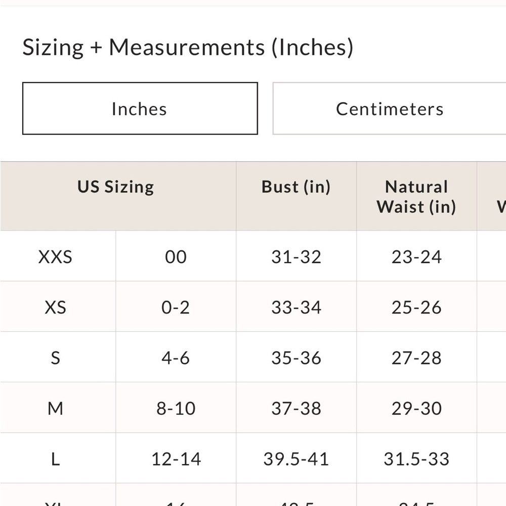Select the XS size row label
Image resolution: width=506 pixels, height=506 pixels.
pyautogui.click(x=55, y=308)
